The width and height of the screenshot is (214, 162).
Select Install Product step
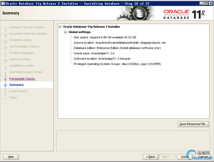click(x=18, y=91)
